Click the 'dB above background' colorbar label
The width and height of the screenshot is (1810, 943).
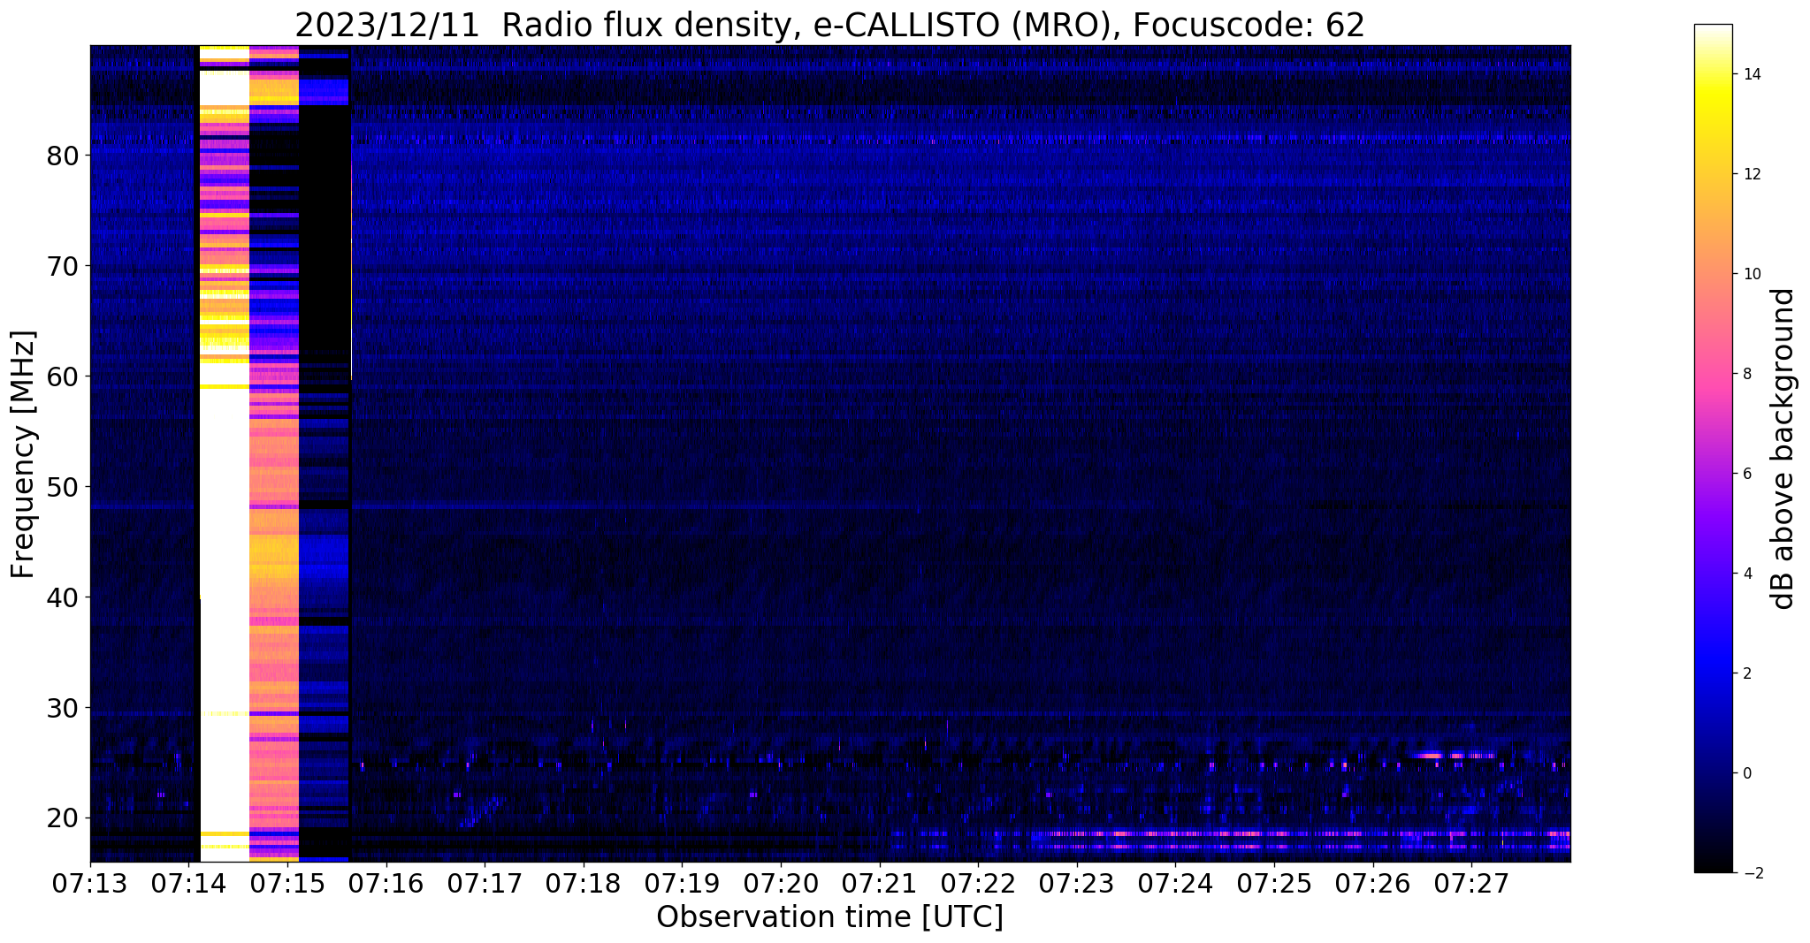click(x=1783, y=448)
